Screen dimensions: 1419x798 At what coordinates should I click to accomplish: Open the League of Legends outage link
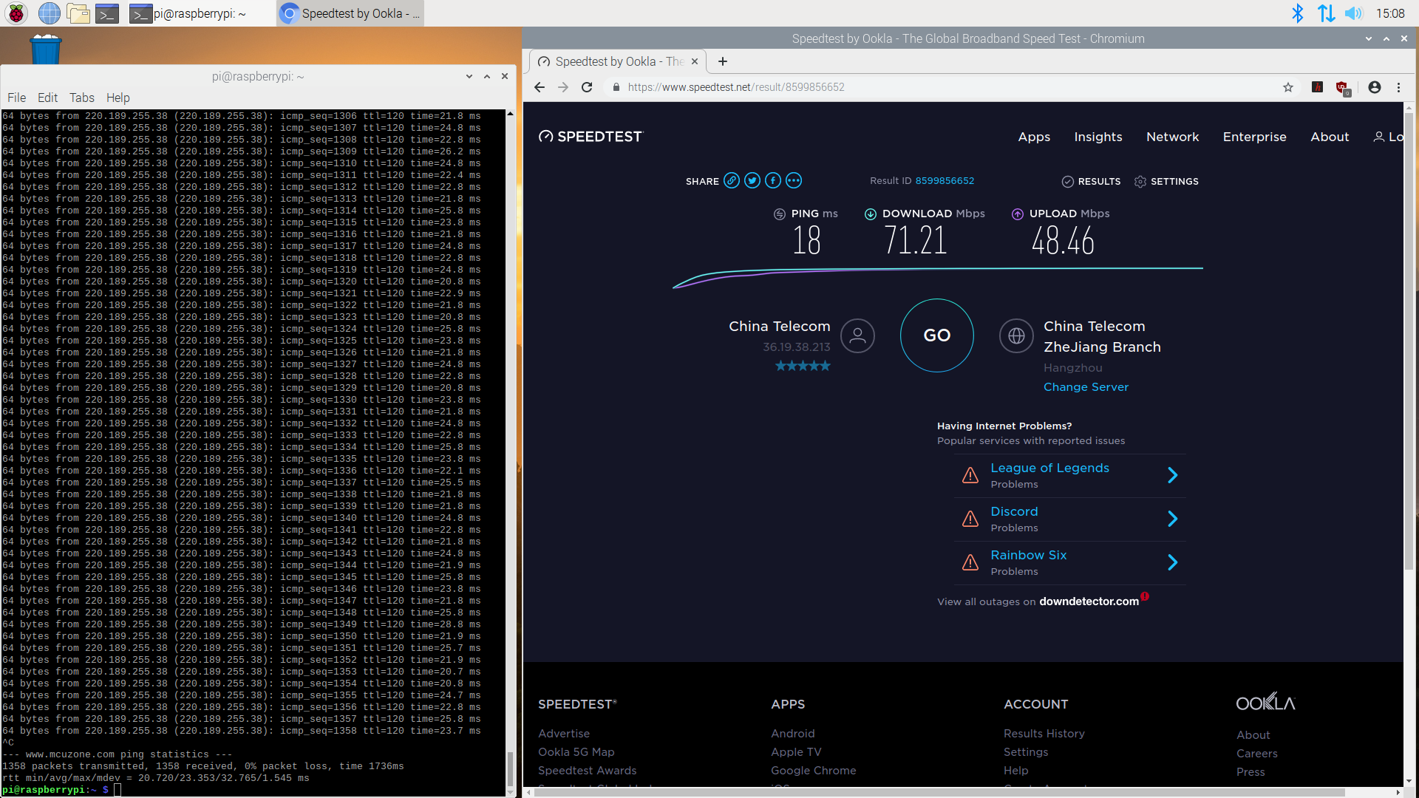[1049, 468]
